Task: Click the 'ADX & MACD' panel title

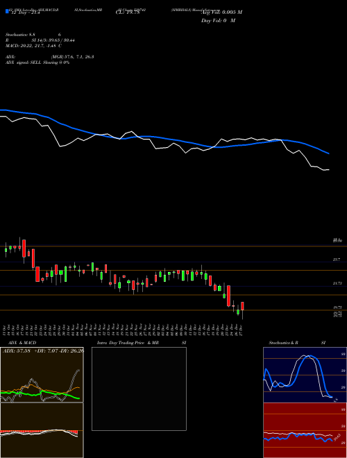Action: pyautogui.click(x=22, y=343)
